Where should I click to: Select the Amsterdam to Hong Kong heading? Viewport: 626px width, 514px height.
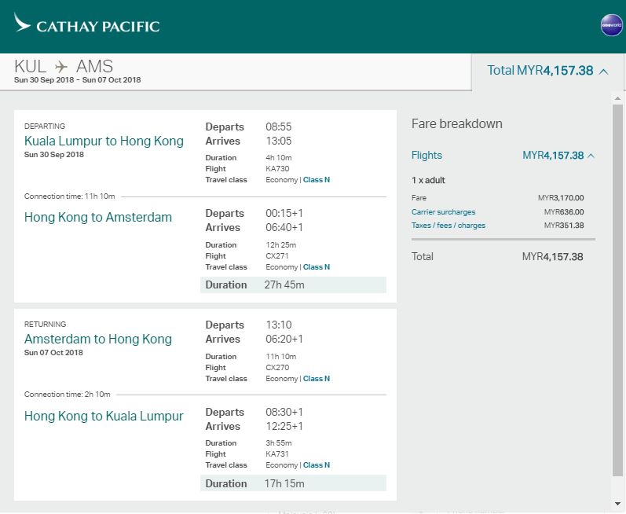point(98,339)
